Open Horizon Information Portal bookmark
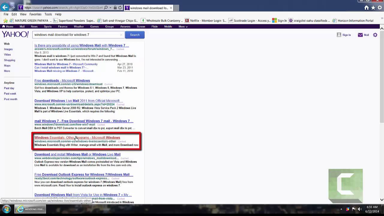 click(353, 21)
